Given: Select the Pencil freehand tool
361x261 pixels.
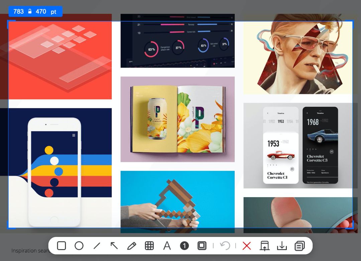Looking at the screenshot, I should tap(132, 245).
